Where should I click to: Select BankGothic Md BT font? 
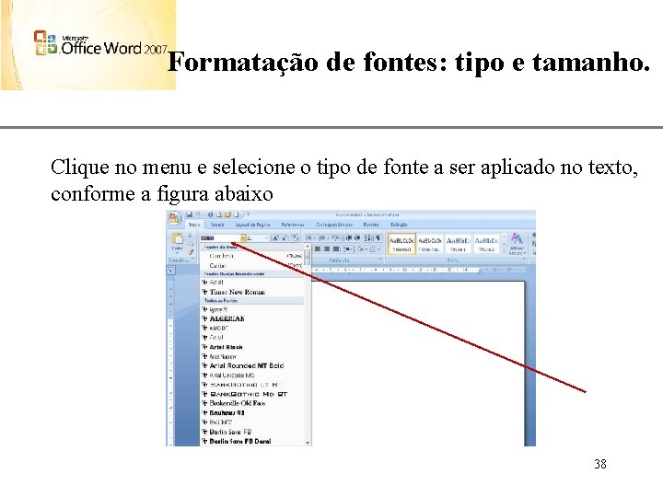pos(252,394)
